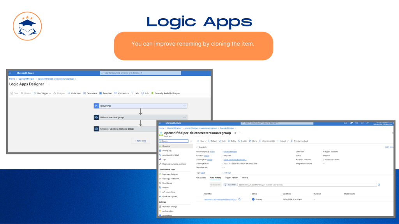Click the run identifier input field

[x=307, y=185]
